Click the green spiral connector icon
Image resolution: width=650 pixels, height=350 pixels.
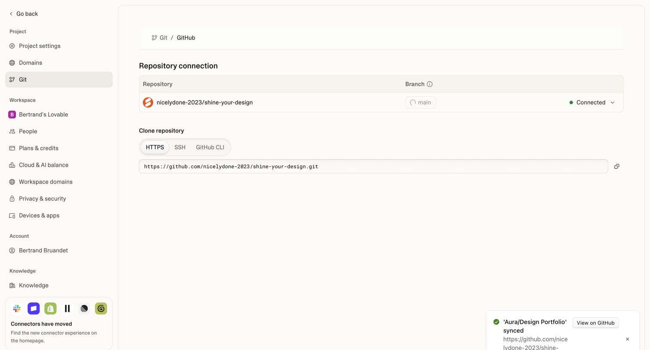pos(101,308)
